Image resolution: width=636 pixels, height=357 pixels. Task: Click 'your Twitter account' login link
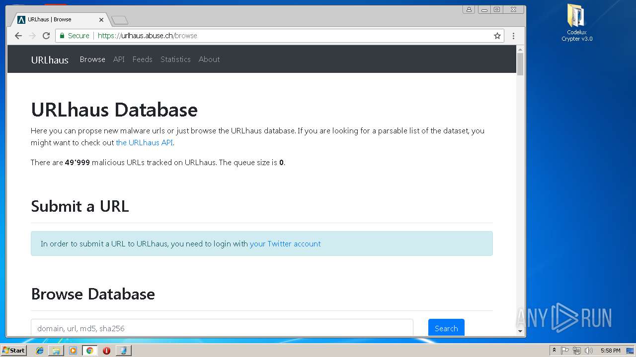pyautogui.click(x=285, y=244)
